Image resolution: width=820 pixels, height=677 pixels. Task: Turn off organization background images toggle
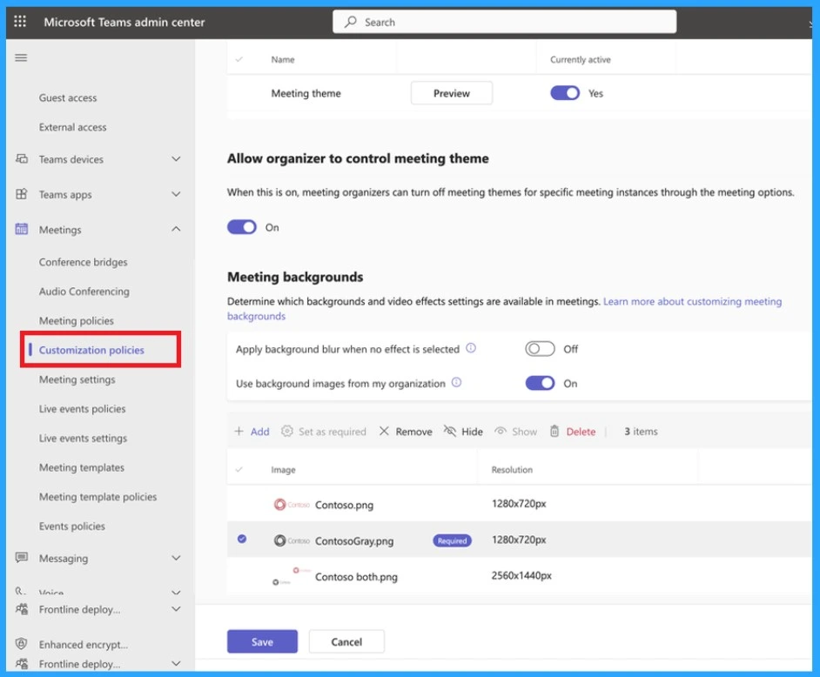[x=540, y=383]
